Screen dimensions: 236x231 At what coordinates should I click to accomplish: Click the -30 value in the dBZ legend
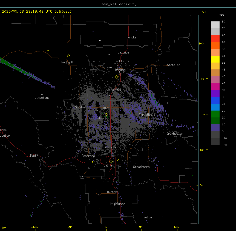click(224, 145)
